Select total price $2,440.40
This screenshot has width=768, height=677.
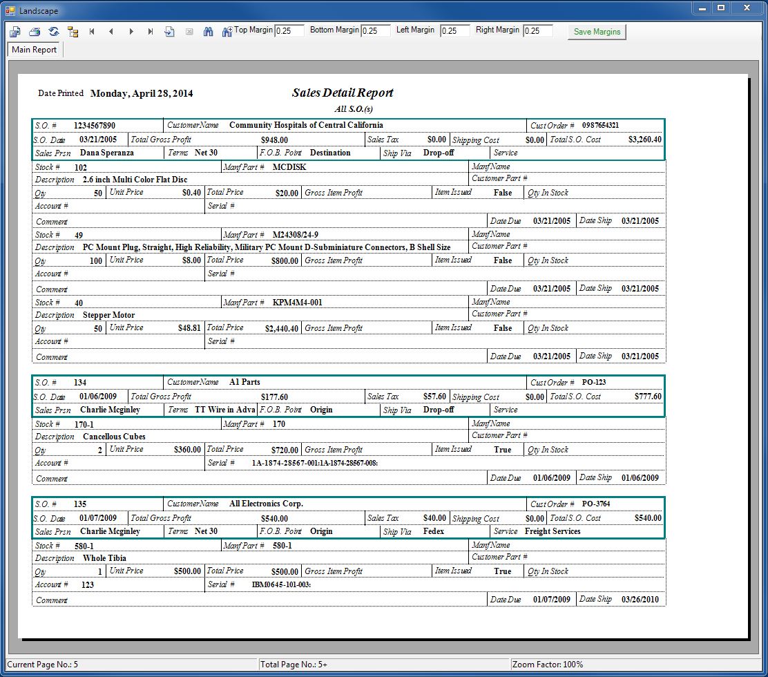click(x=282, y=328)
